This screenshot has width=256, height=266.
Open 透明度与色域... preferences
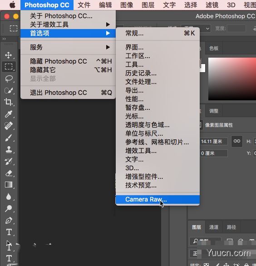click(158, 125)
